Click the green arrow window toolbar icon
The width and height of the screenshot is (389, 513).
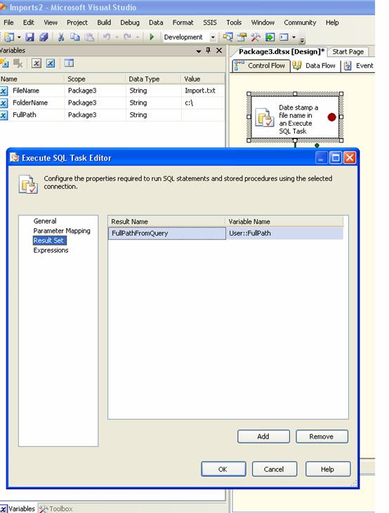coord(270,37)
